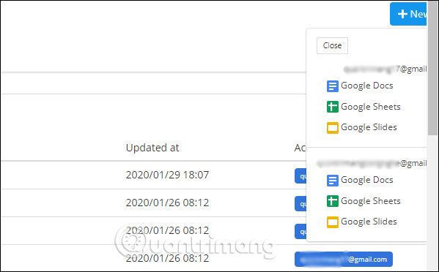Click the plus icon on New button
Viewport: 439px width, 272px height.
pyautogui.click(x=402, y=14)
